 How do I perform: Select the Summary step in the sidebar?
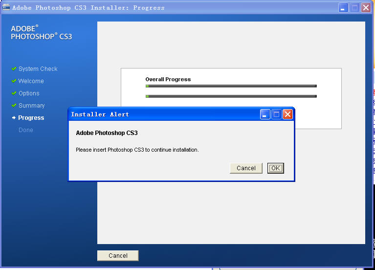(x=32, y=106)
